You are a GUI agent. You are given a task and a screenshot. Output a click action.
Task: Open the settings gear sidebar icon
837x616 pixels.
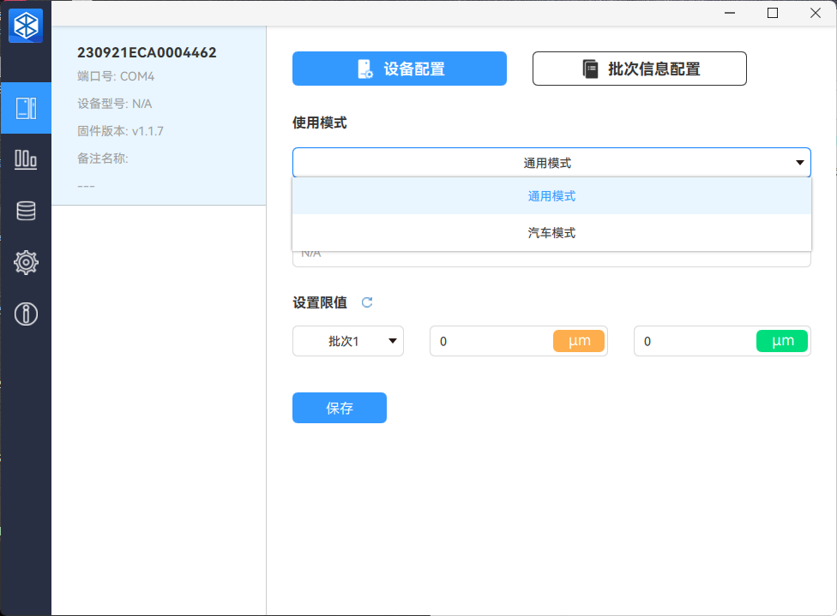(x=26, y=262)
